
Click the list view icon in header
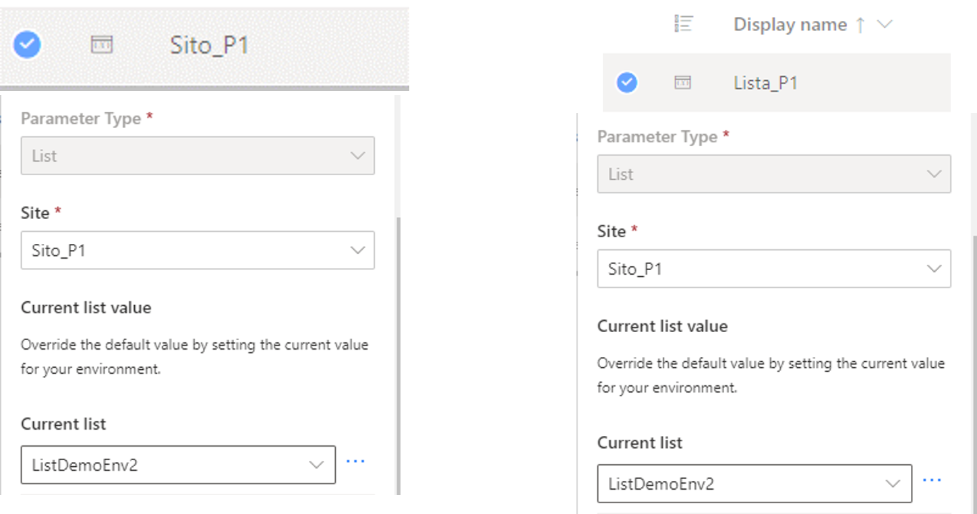(x=684, y=24)
